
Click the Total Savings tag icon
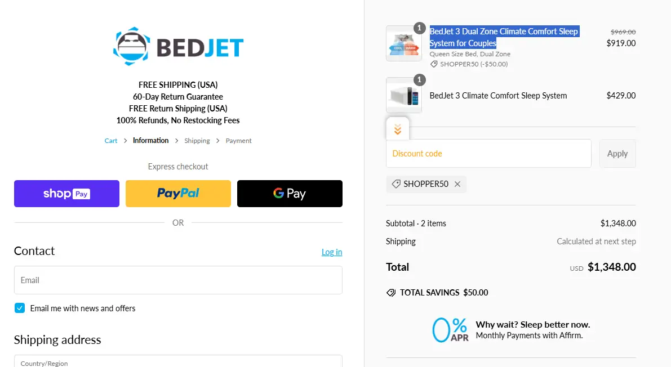click(x=391, y=293)
